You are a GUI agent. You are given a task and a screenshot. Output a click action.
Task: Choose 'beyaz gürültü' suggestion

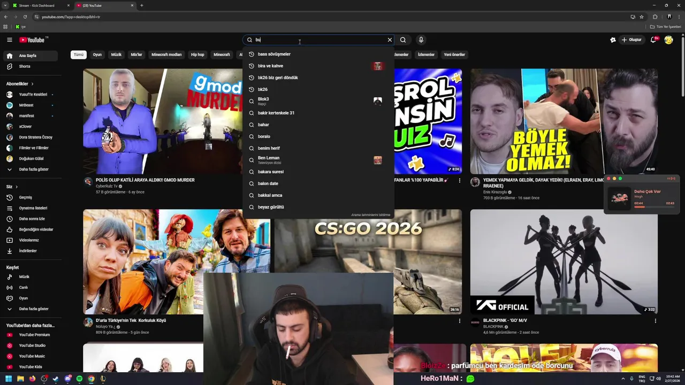coord(318,207)
